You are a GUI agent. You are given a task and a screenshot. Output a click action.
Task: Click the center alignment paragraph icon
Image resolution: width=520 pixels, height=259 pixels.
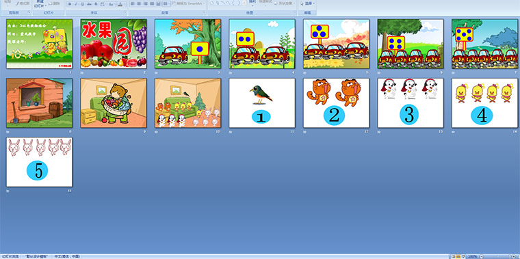point(139,3)
